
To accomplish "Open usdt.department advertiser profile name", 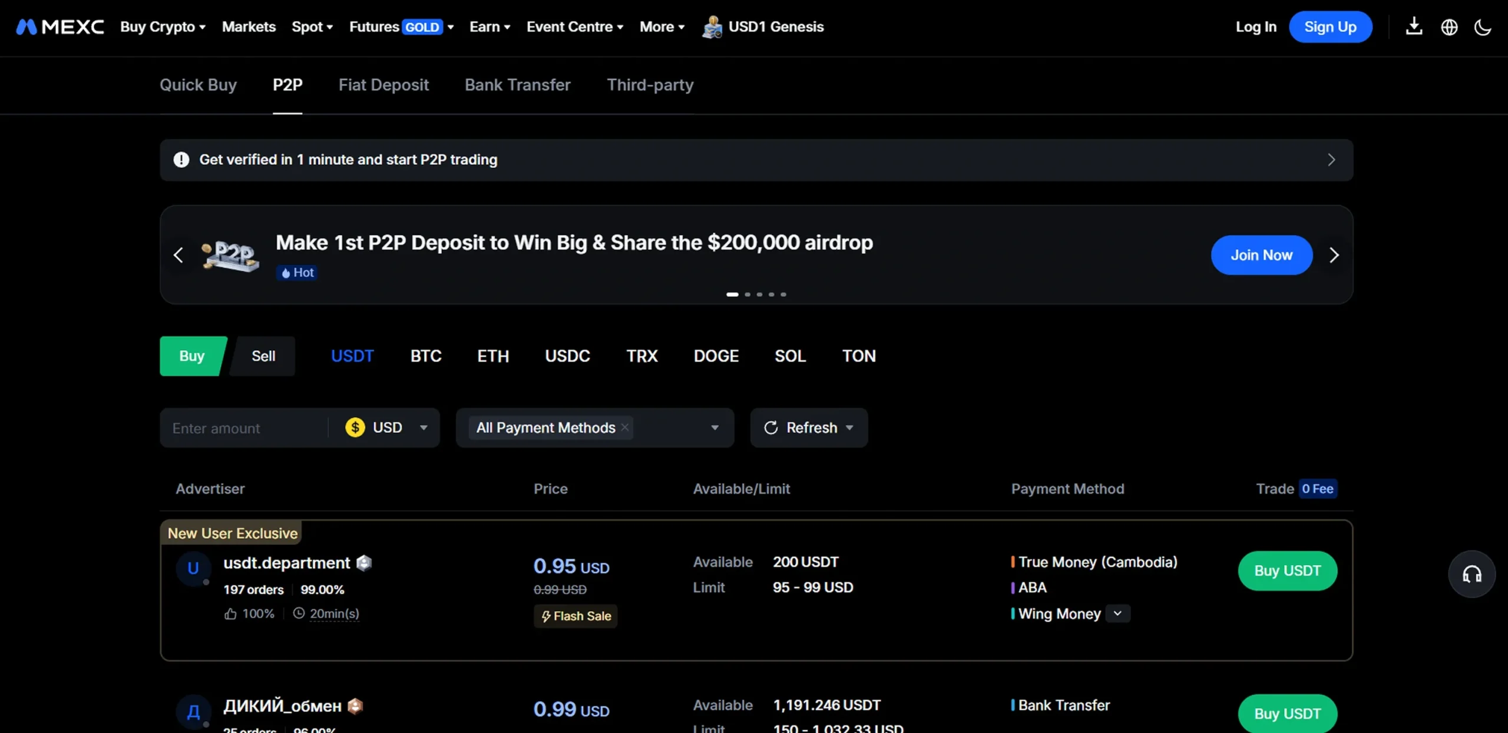I will coord(287,563).
